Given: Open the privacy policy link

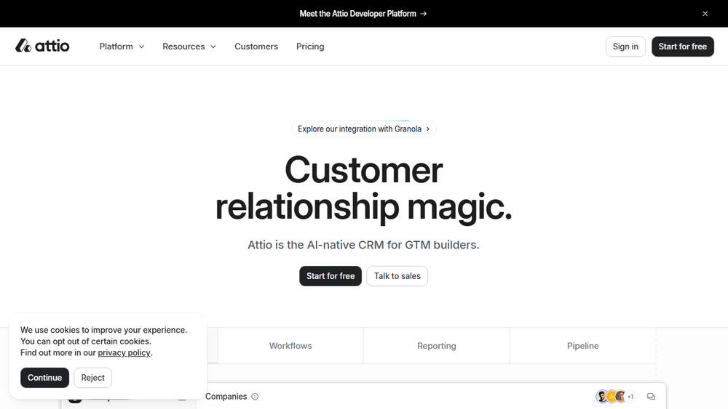Looking at the screenshot, I should (x=124, y=352).
